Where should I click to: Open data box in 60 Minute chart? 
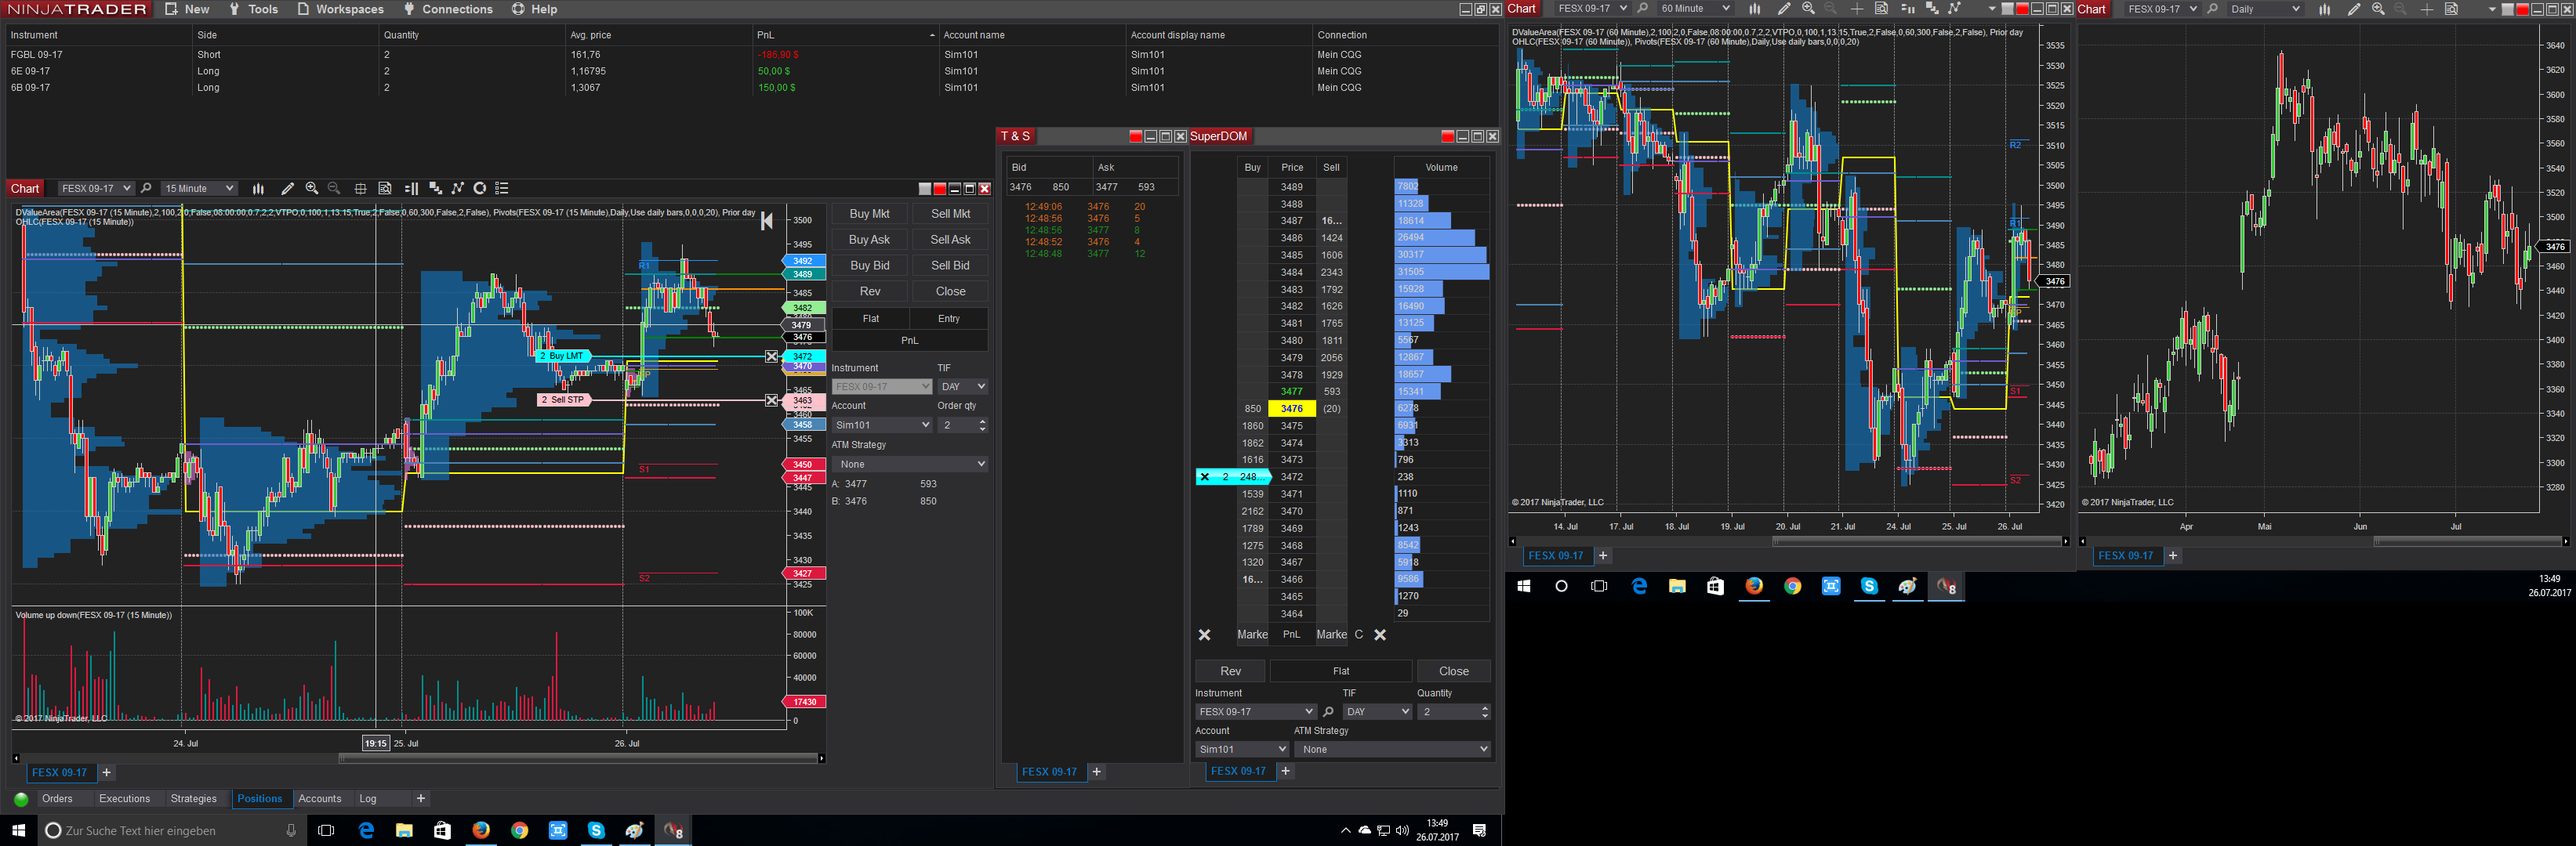pos(1881,9)
